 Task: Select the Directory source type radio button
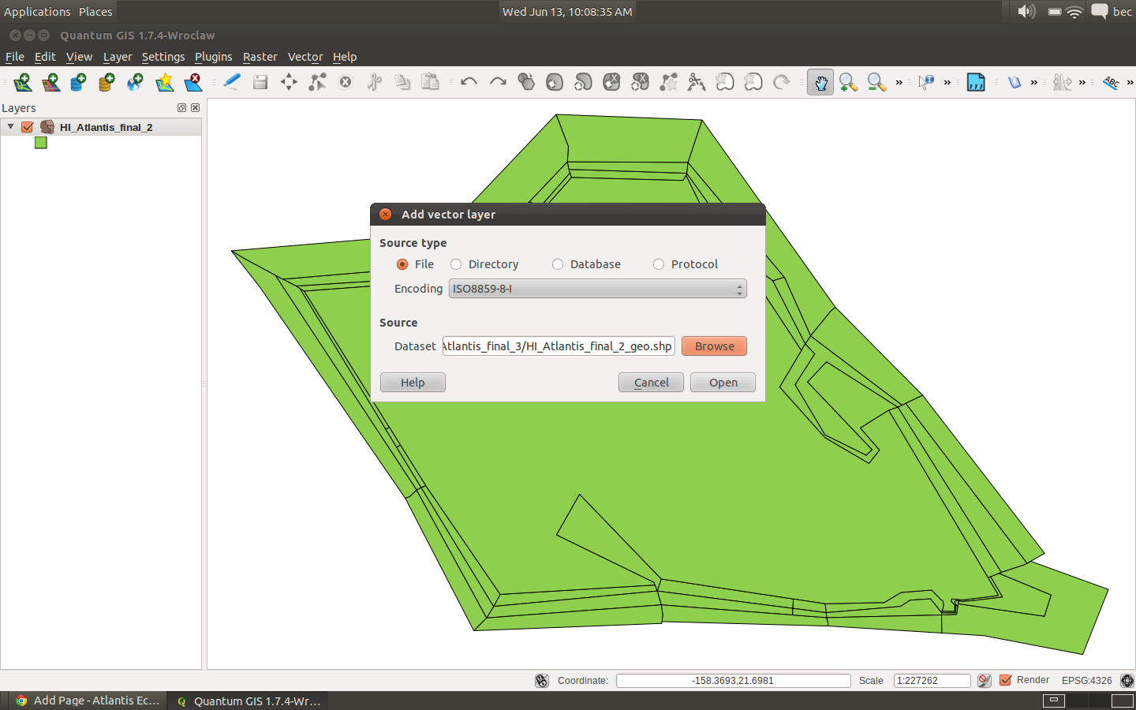(456, 264)
